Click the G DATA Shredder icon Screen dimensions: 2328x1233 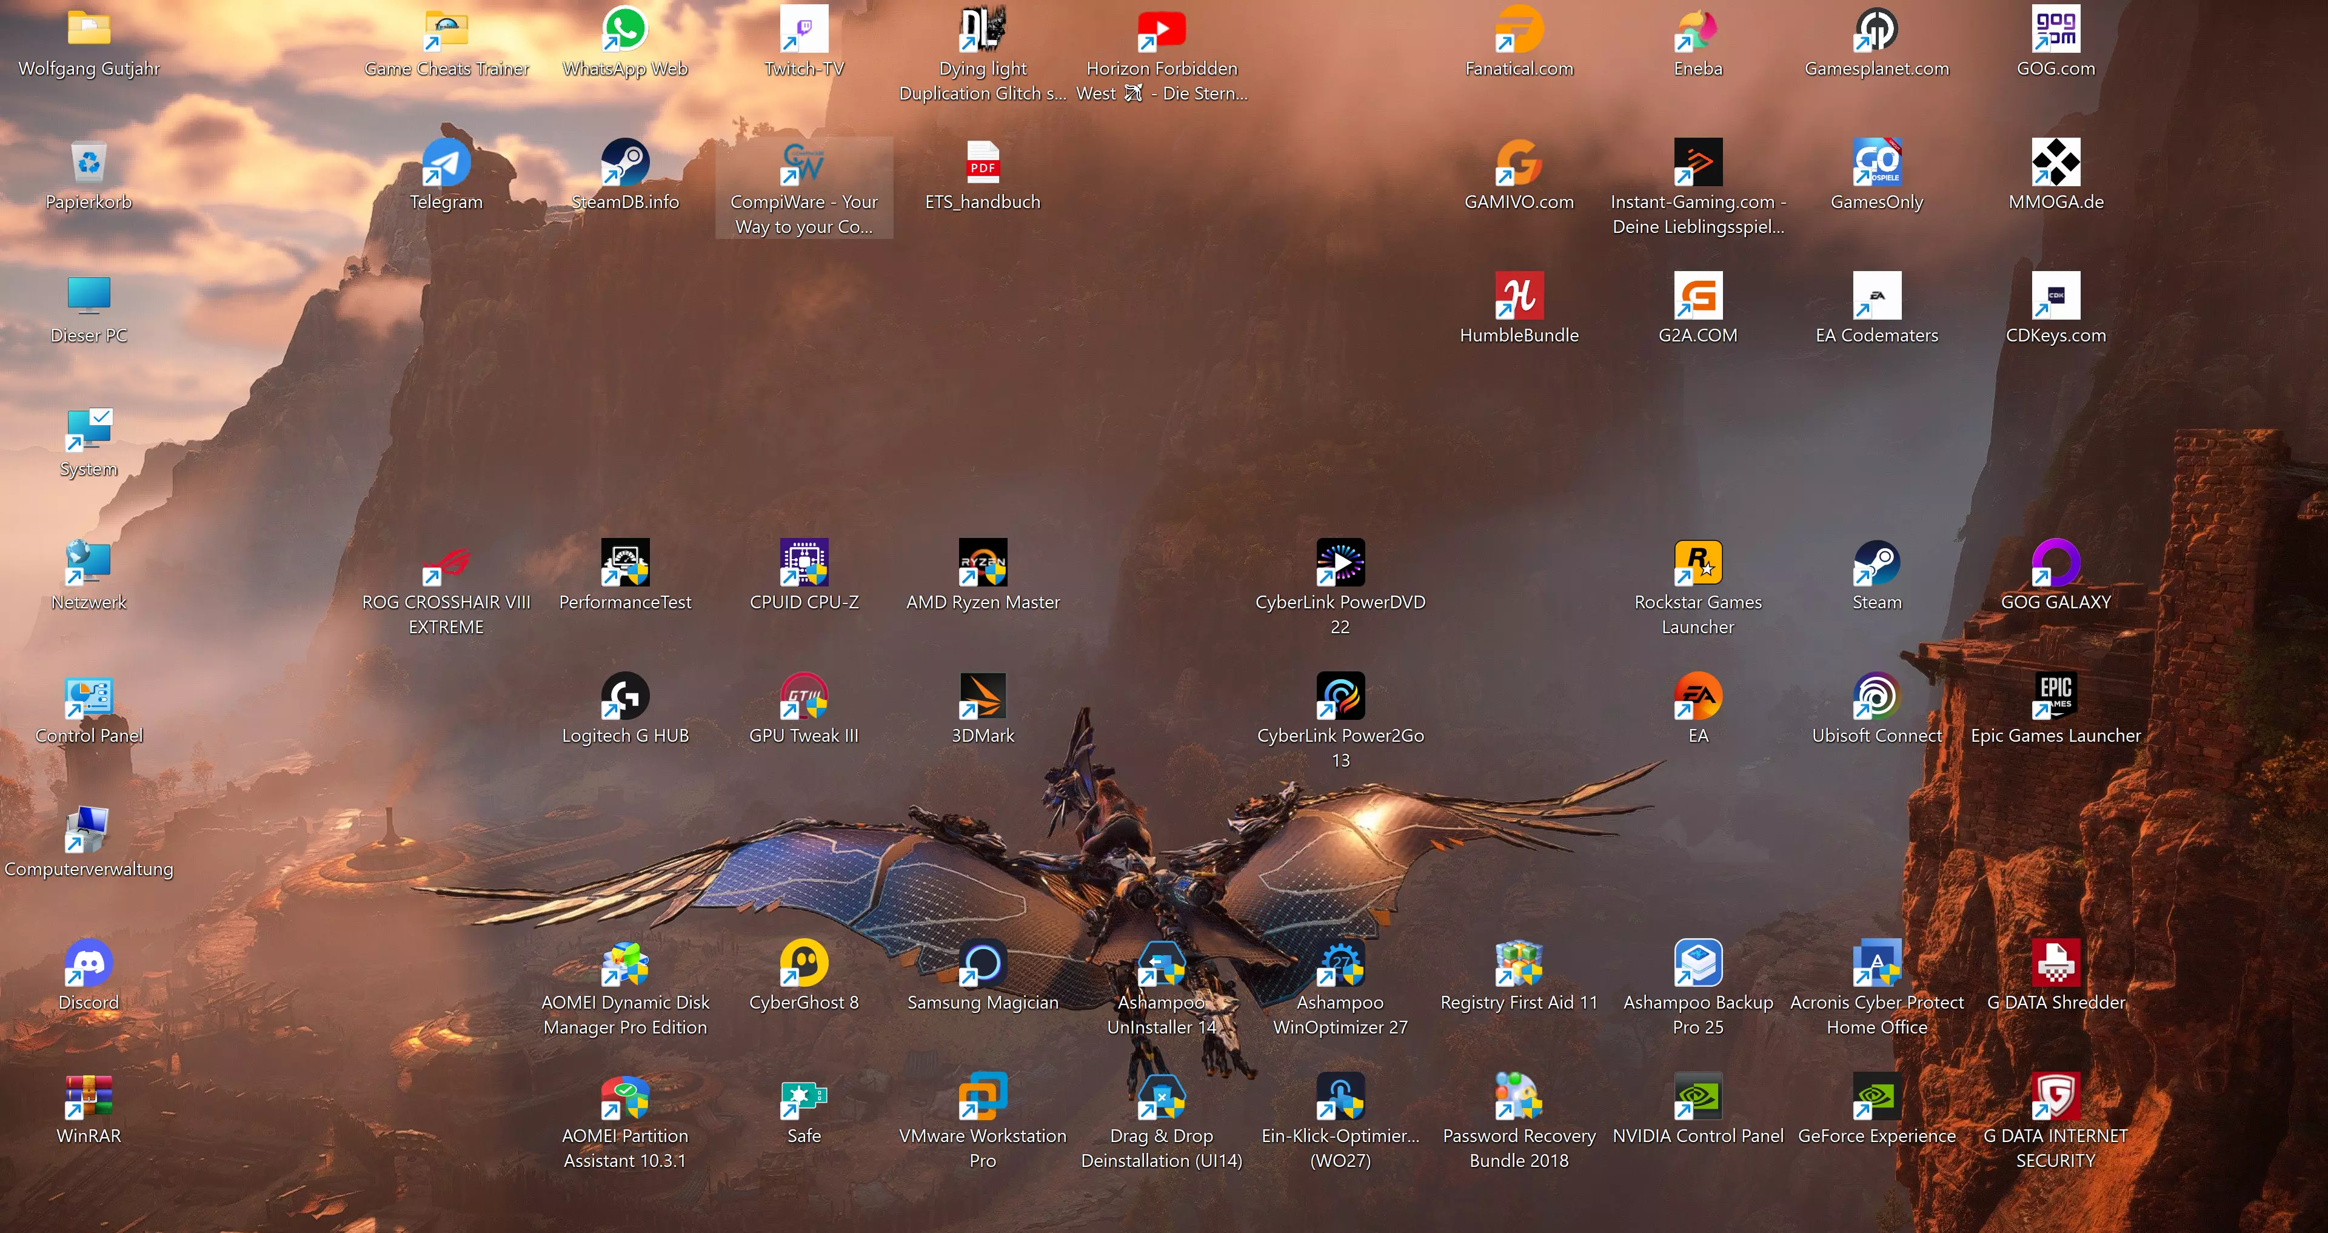(2056, 963)
